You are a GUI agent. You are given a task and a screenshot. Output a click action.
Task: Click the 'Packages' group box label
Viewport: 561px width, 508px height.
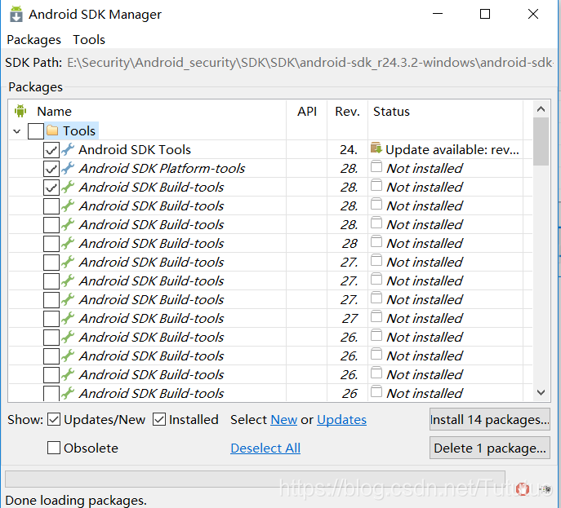[35, 87]
